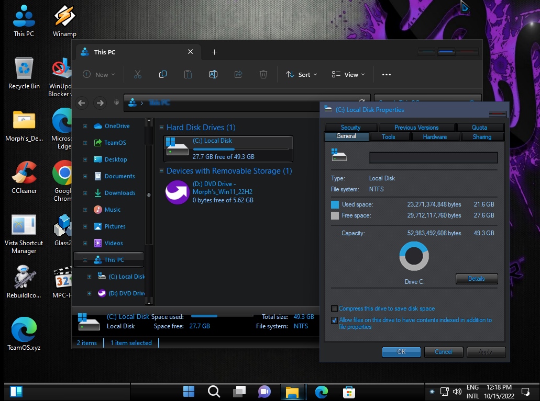
Task: Switch to the Tools tab
Action: [388, 137]
